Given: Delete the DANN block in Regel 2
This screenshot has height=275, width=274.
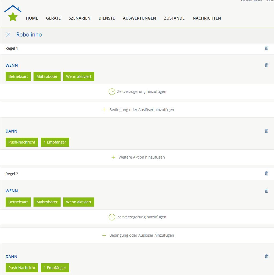Looking at the screenshot, I should coord(266,256).
